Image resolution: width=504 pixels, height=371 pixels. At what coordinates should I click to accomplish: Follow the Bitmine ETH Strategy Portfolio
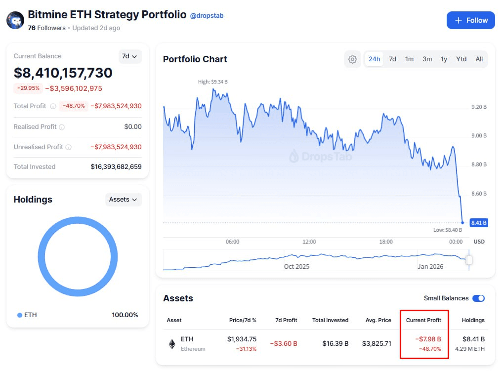coord(470,20)
